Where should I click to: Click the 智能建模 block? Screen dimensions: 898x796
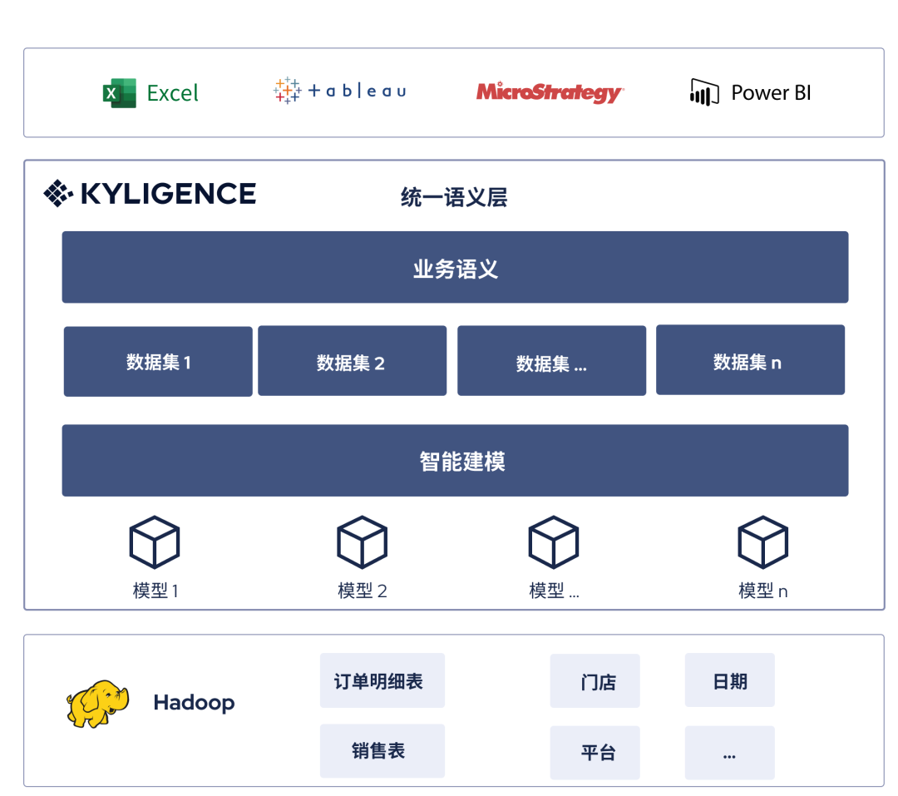(x=456, y=461)
